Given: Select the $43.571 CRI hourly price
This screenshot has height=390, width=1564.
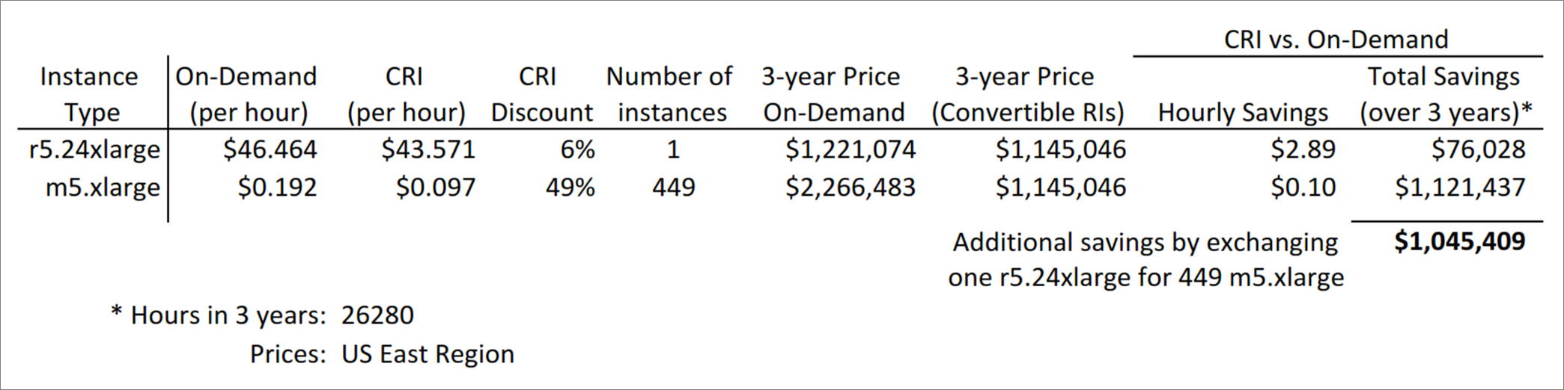Looking at the screenshot, I should (428, 149).
